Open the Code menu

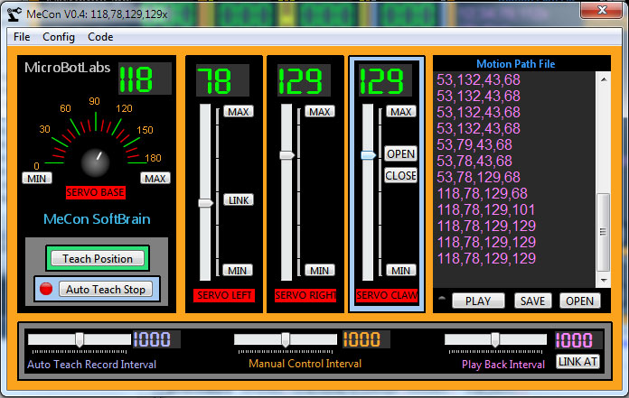click(x=100, y=37)
